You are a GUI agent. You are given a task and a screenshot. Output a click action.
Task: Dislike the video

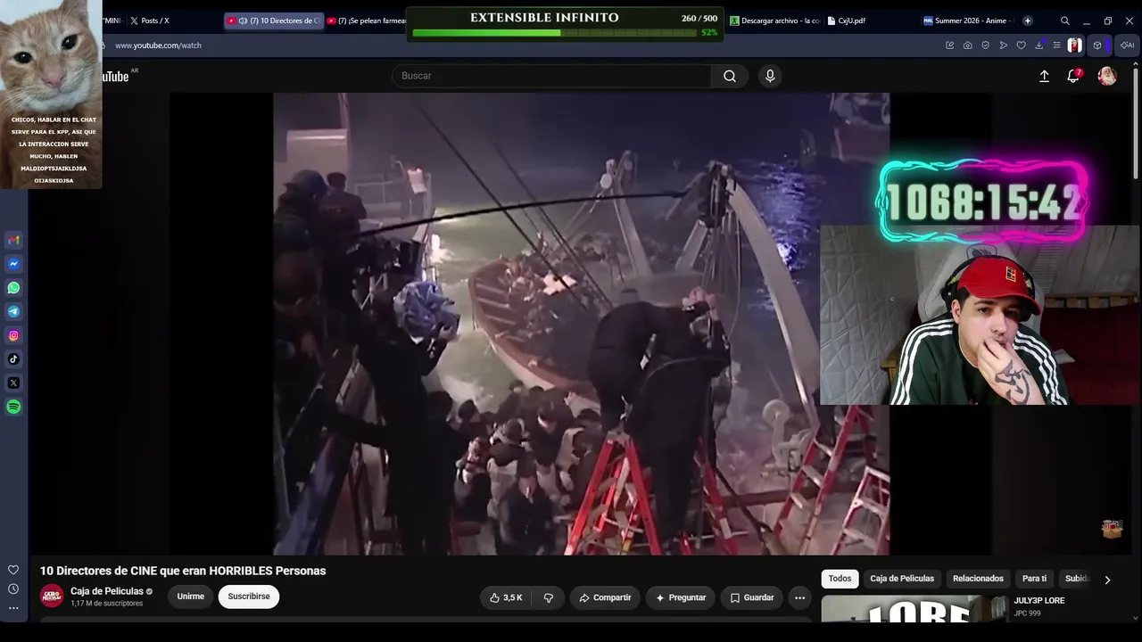click(x=549, y=597)
